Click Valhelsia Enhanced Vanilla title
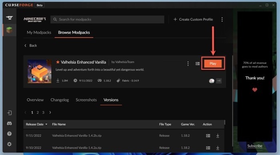The width and height of the screenshot is (280, 155). tap(83, 62)
